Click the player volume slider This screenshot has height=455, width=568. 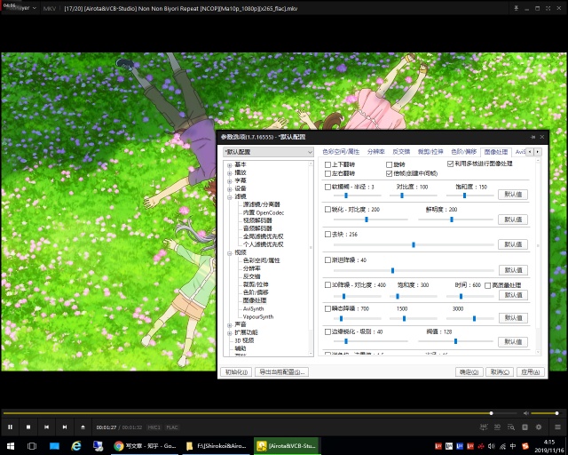pyautogui.click(x=544, y=413)
